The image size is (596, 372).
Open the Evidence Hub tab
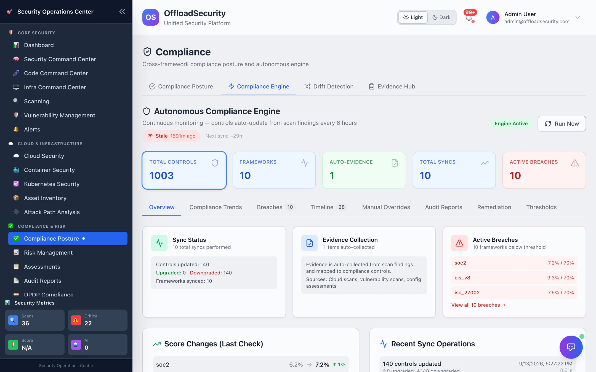pos(392,87)
